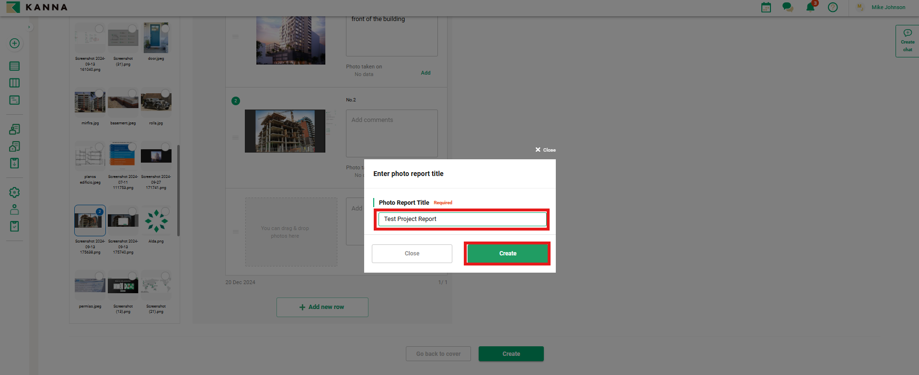
Task: Click the photo list vertical scrollbar
Action: pos(178,190)
